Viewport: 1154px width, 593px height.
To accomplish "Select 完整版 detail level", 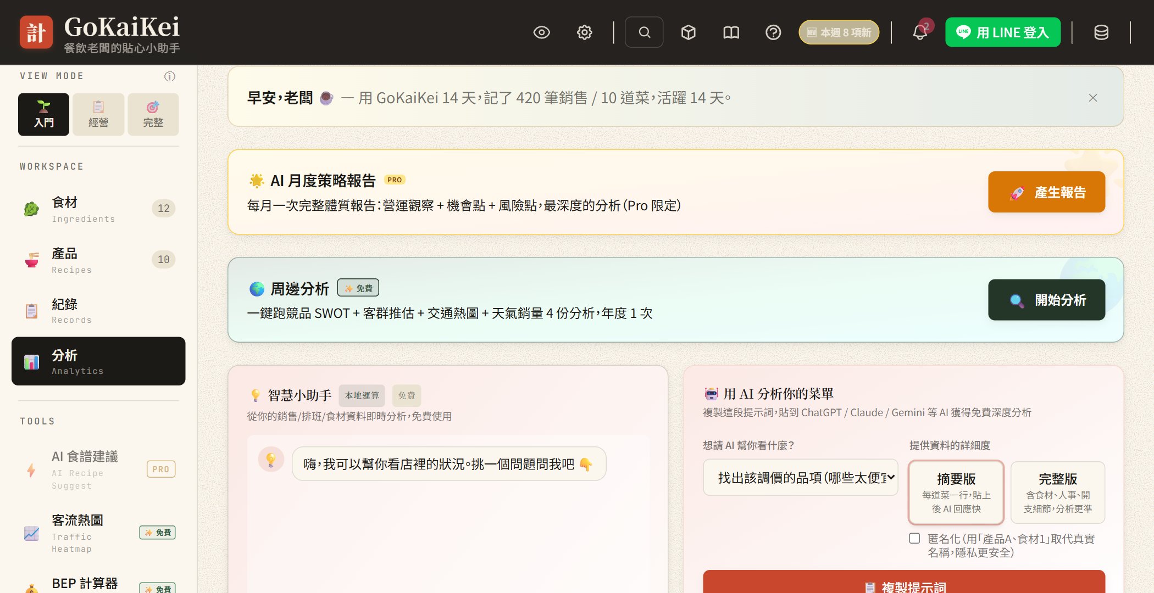I will 1058,493.
